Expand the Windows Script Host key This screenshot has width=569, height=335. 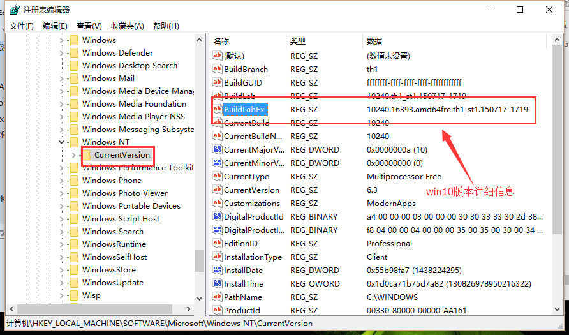[x=61, y=219]
